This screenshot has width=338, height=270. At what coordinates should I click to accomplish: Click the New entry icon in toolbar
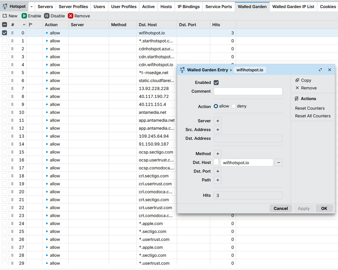(x=5, y=16)
